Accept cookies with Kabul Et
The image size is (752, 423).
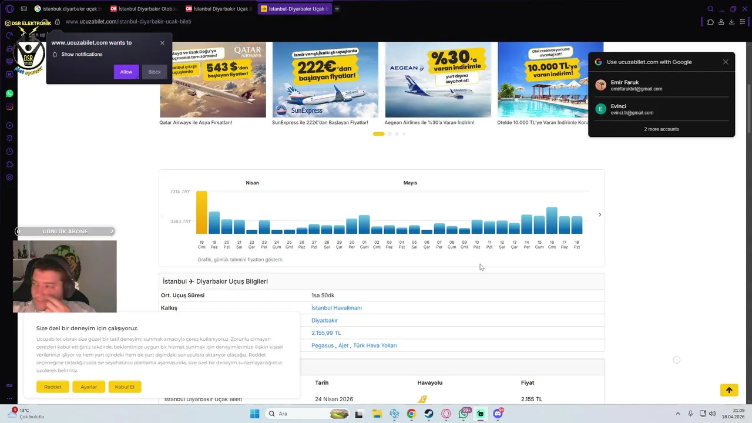pos(125,387)
